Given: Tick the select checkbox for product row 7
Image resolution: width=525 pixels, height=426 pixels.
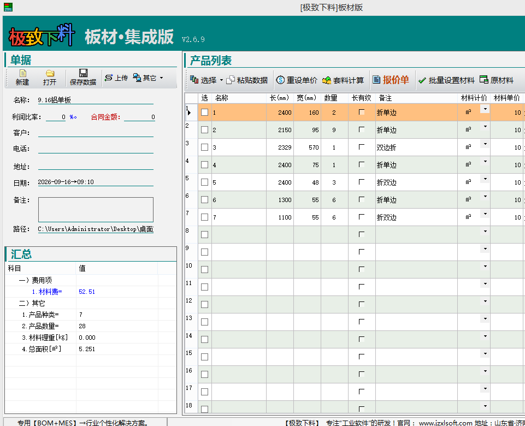Looking at the screenshot, I should click(x=204, y=217).
